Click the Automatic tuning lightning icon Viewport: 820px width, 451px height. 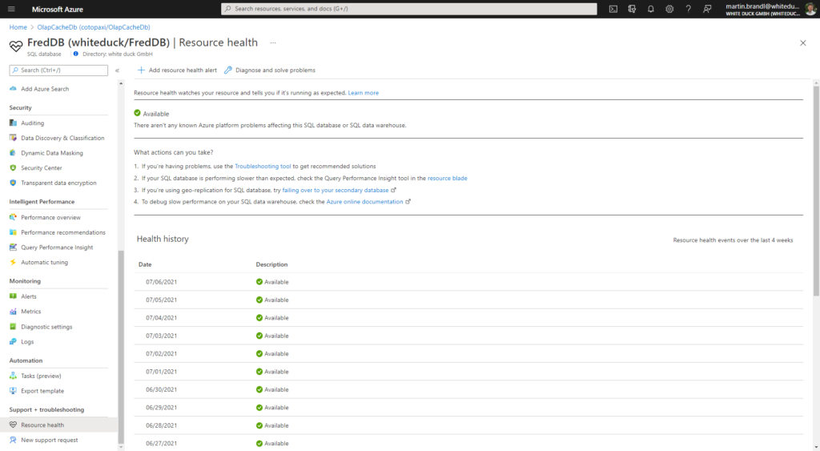click(x=13, y=262)
